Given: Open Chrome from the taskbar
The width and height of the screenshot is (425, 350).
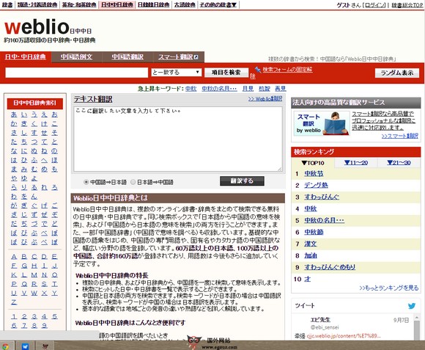Looking at the screenshot, I should [5, 346].
